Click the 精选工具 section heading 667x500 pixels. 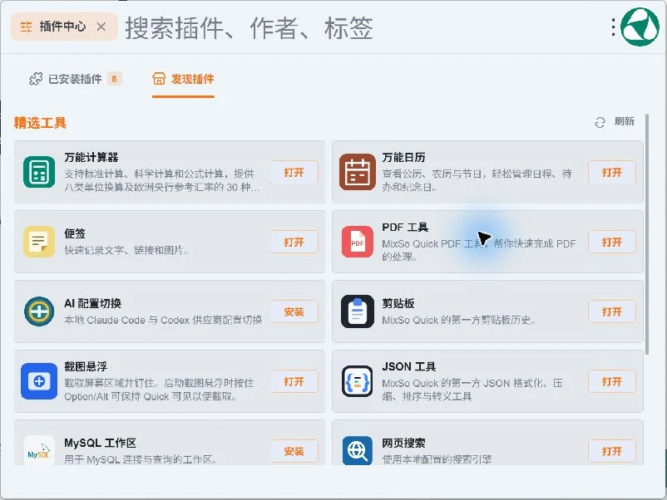pos(40,123)
